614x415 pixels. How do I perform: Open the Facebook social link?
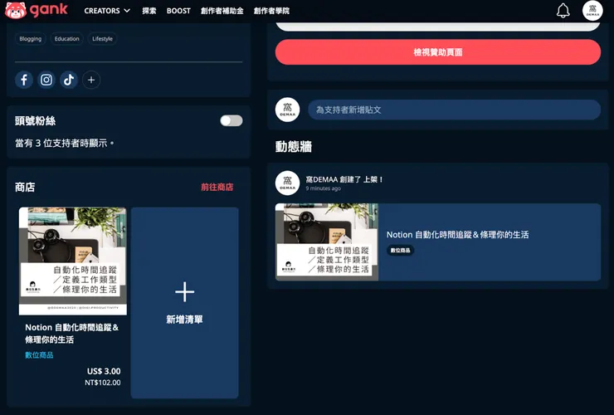[24, 80]
